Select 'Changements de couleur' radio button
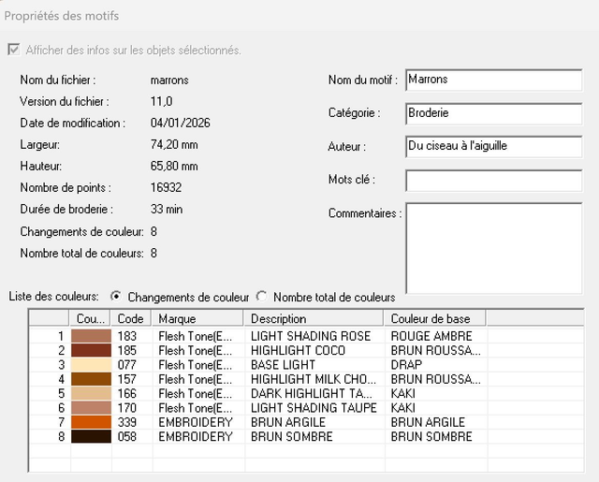The width and height of the screenshot is (599, 482). (x=116, y=297)
